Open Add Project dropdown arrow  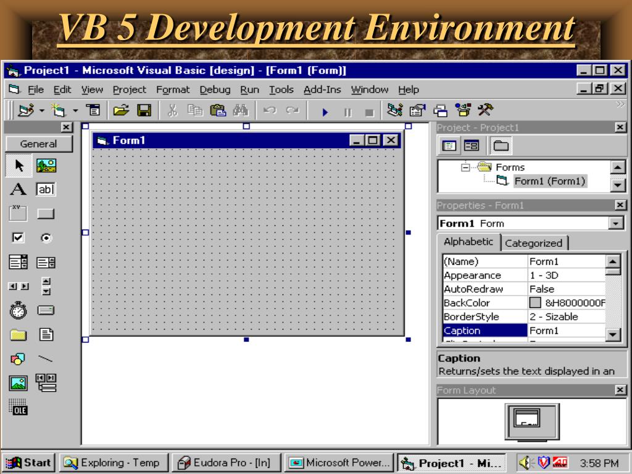41,110
